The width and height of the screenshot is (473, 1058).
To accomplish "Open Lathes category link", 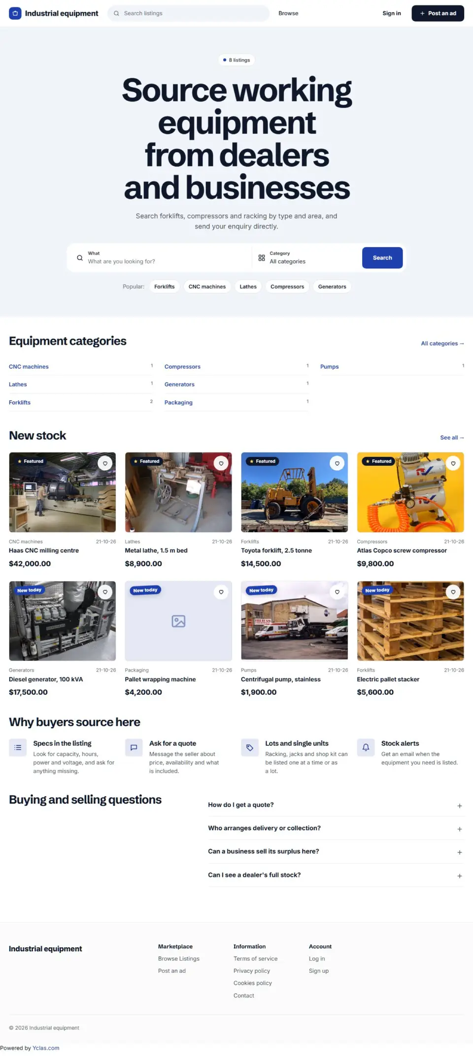I will coord(18,385).
